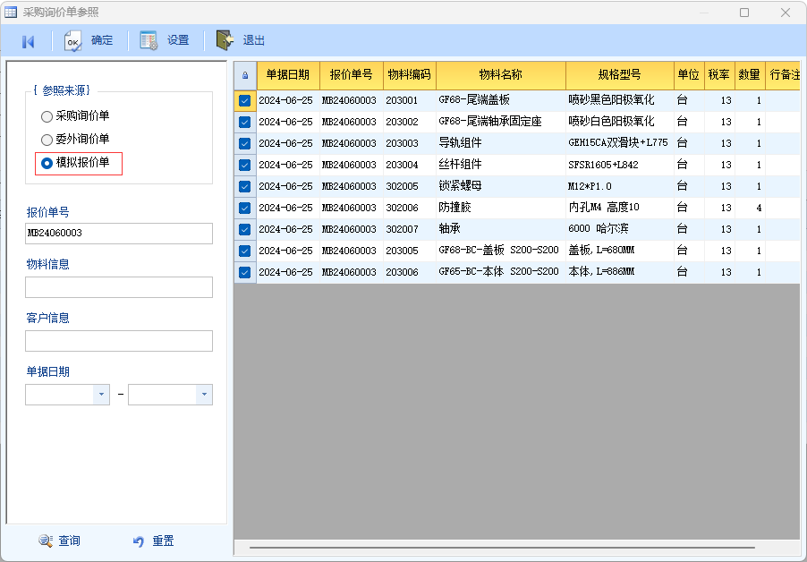Click the M12*P1.0 spec cell
The height and width of the screenshot is (562, 807).
[x=620, y=186]
